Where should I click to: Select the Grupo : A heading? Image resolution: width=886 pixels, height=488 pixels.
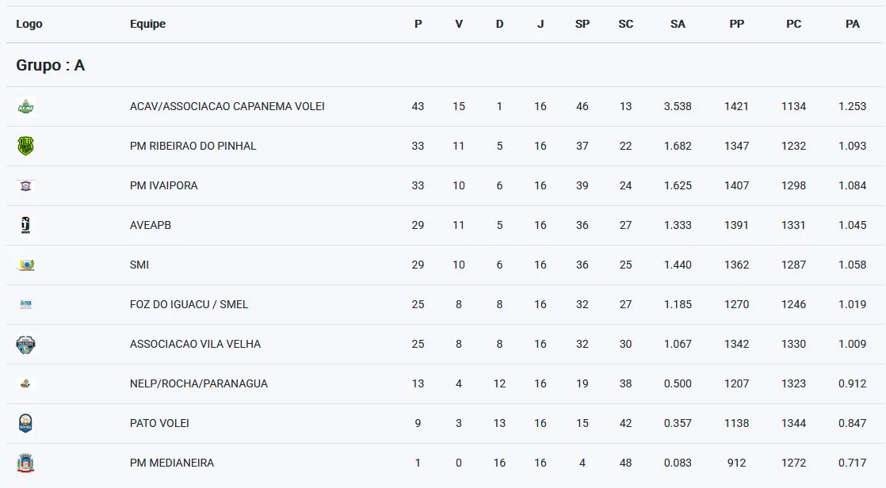50,65
